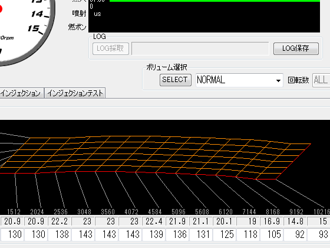Select the 105 cell under 8168 rpm
The image size is (330, 248).
click(272, 234)
